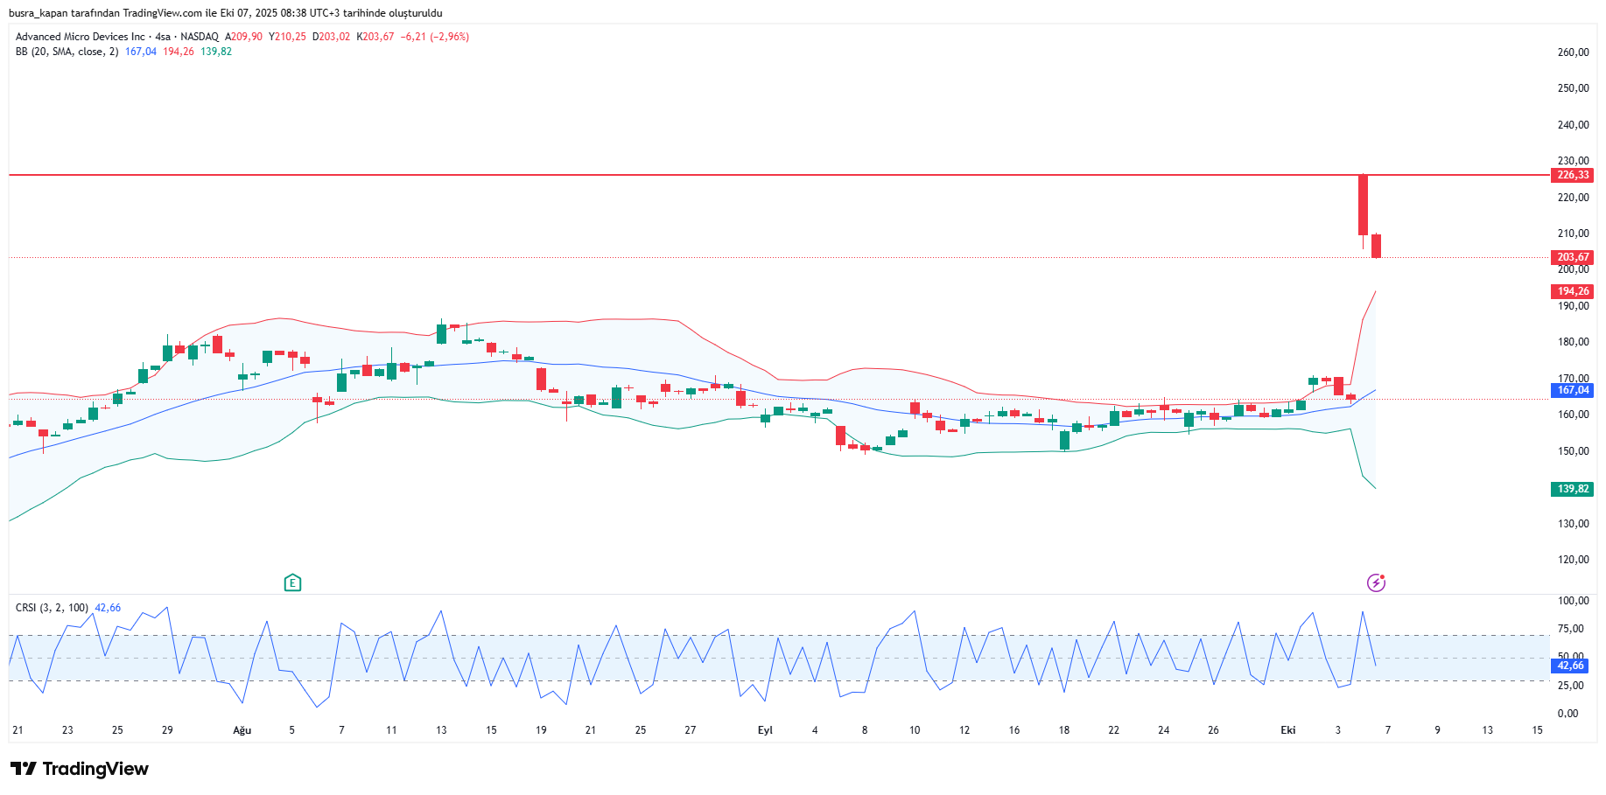Click the blue 167,04 basis axis label
1606x795 pixels.
coord(1572,390)
